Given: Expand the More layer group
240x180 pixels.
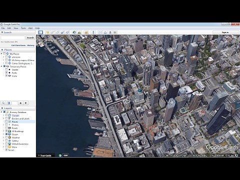Looking at the screenshot, I should click(x=3, y=147).
